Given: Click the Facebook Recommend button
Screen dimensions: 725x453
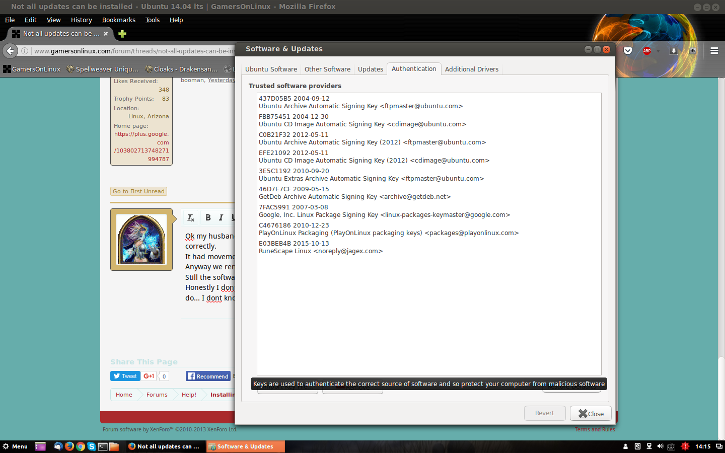Looking at the screenshot, I should (x=208, y=376).
